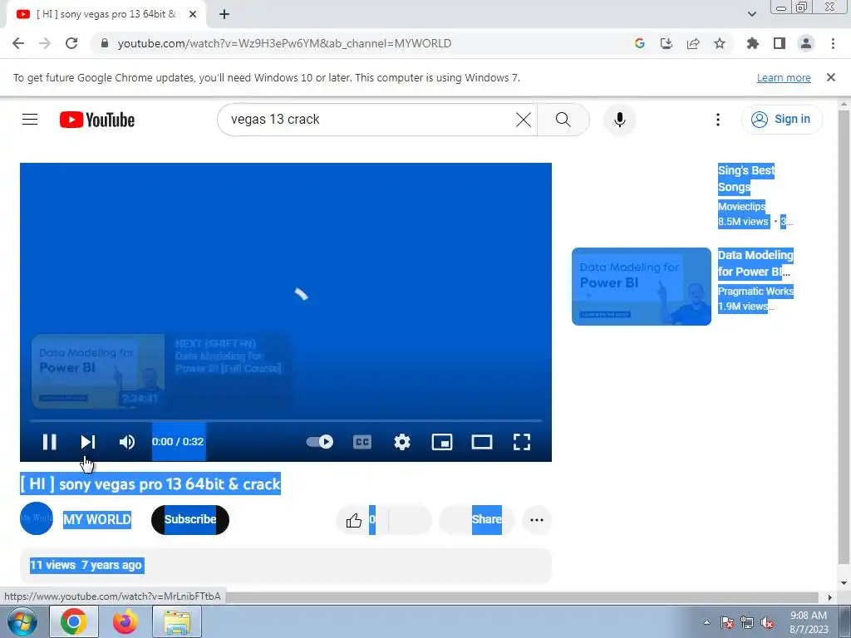This screenshot has height=638, width=851.
Task: Open Chrome from the taskbar
Action: point(74,621)
